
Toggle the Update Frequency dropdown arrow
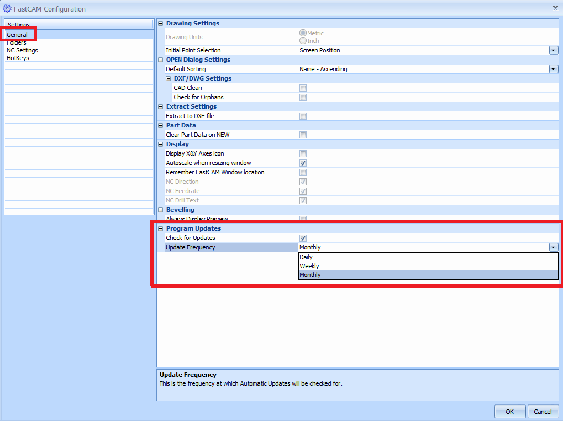553,247
